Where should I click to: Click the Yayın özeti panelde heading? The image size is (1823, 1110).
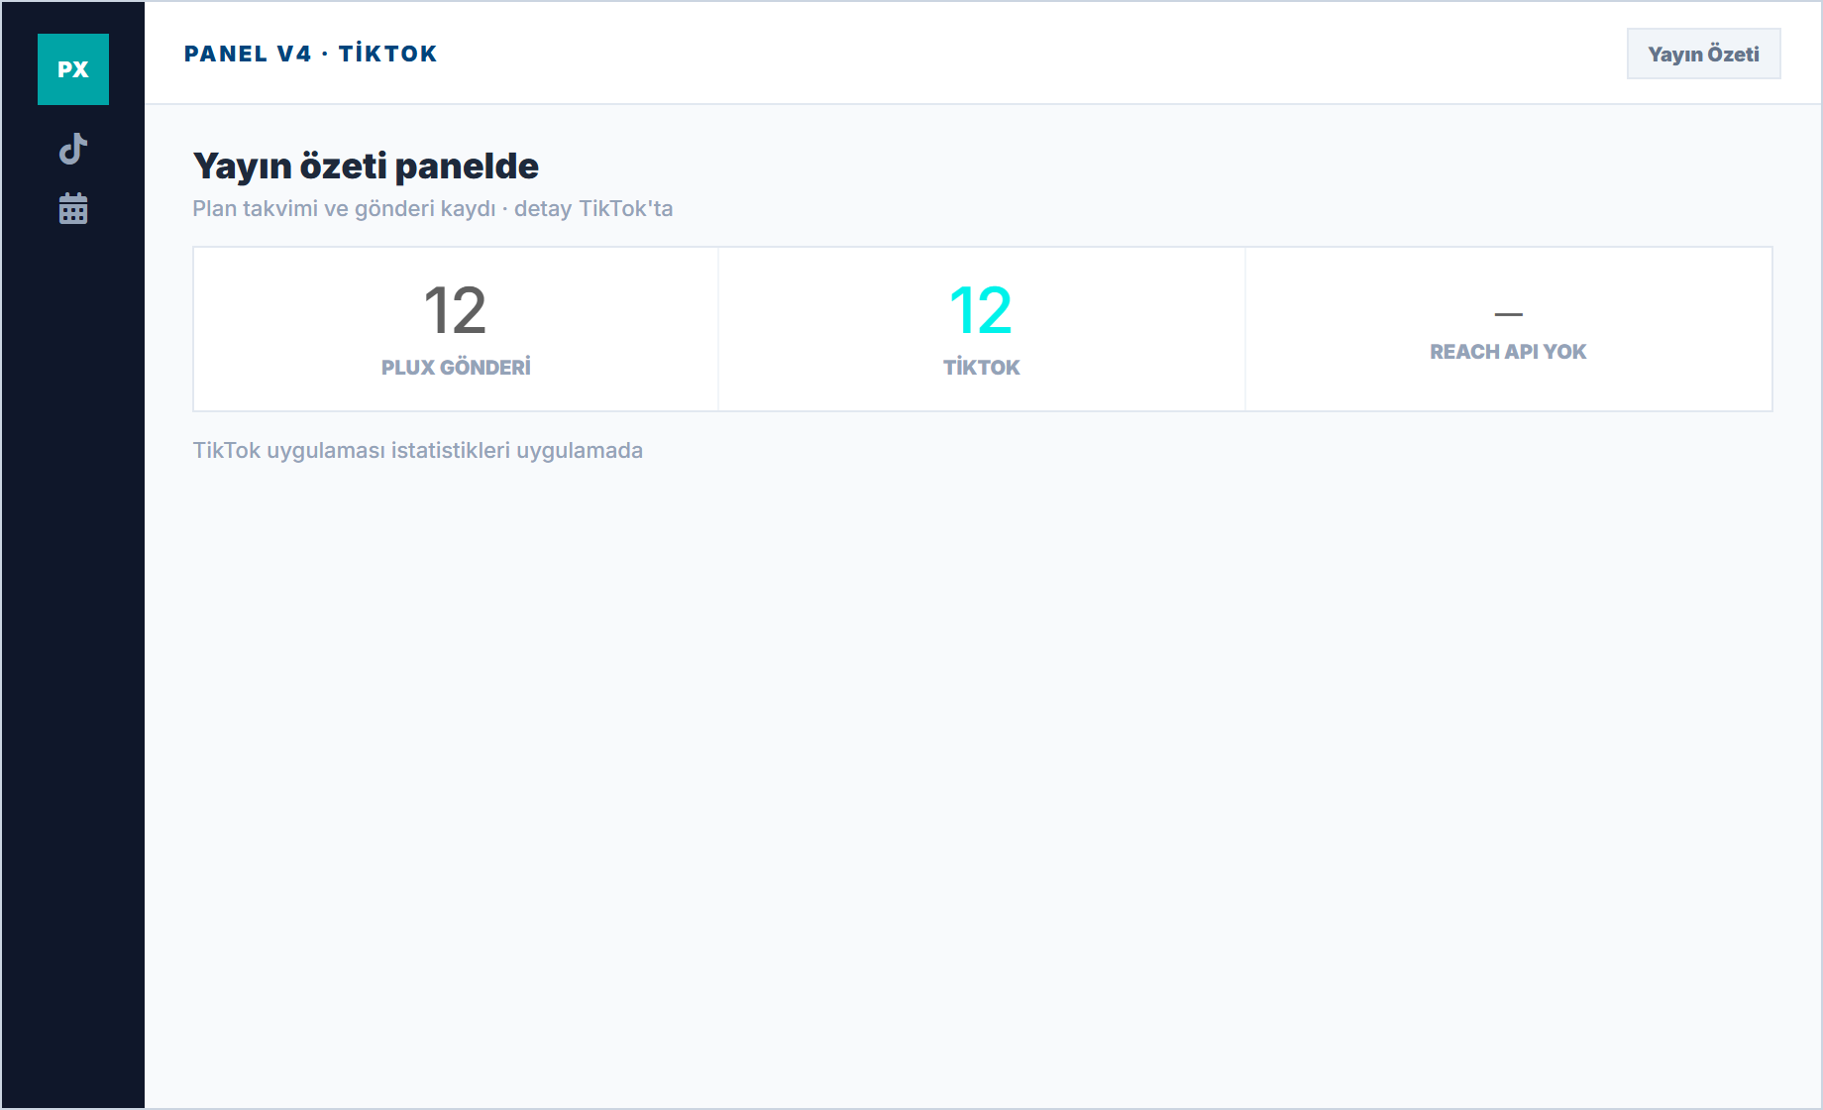point(366,166)
